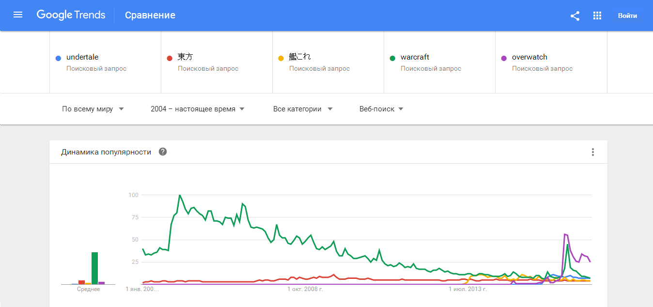
Task: Open the 2004 – настоящее время date dropdown
Action: [198, 109]
